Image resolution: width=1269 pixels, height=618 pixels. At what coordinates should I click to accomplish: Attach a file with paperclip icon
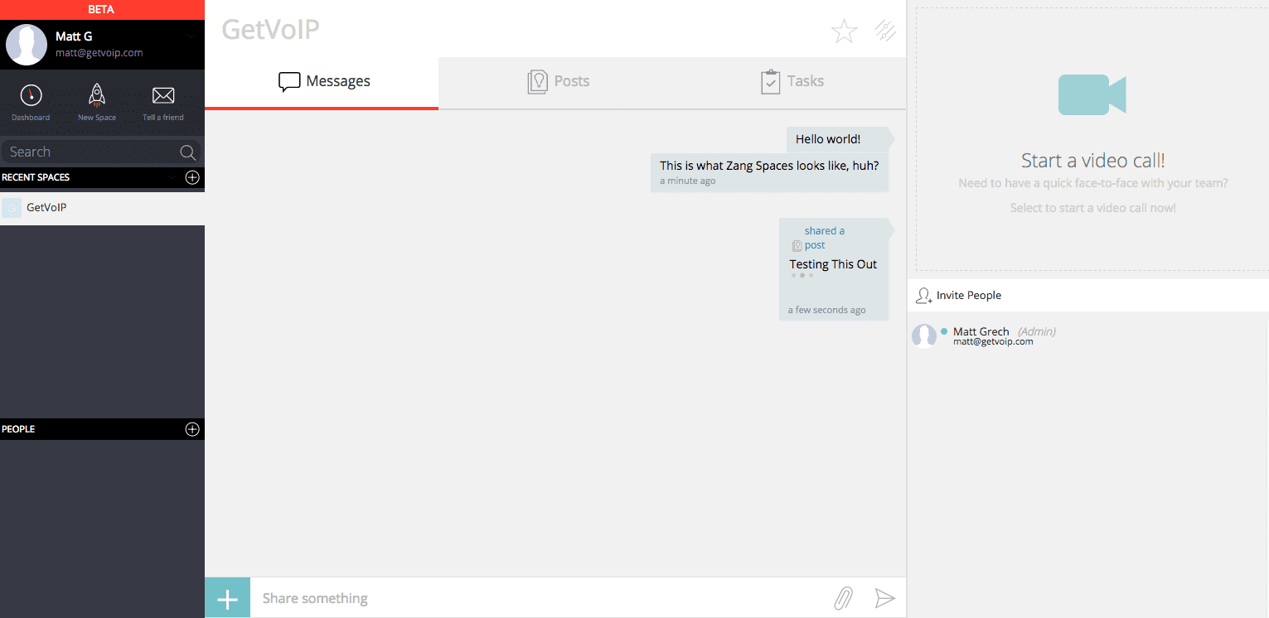[843, 598]
